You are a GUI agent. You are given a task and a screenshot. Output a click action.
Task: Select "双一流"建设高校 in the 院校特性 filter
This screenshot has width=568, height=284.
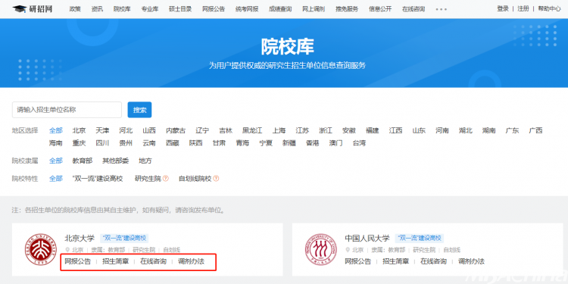click(98, 179)
